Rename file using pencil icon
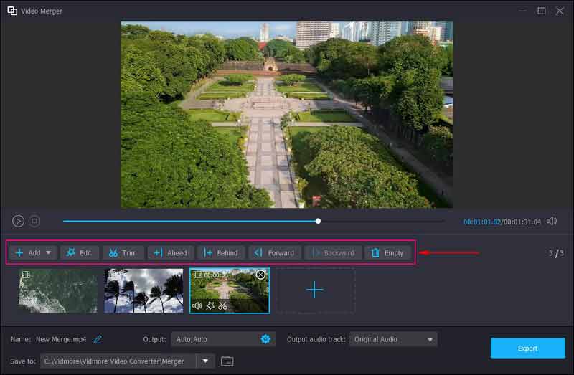The height and width of the screenshot is (375, 574). (98, 339)
